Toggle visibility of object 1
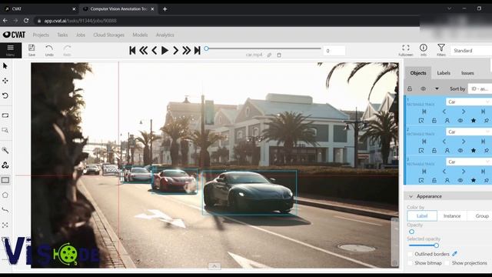This screenshot has height=277, width=492. 460,121
